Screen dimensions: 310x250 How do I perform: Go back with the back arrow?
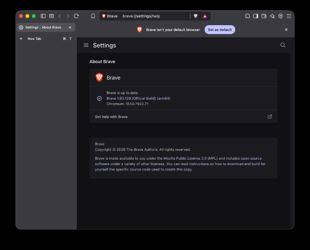(x=60, y=16)
